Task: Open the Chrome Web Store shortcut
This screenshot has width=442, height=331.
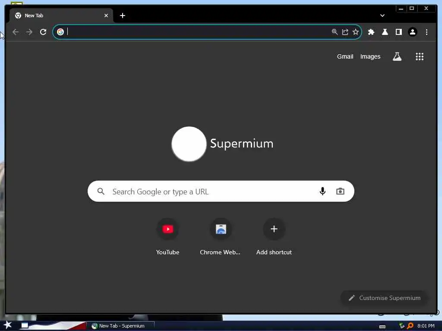Action: pos(221,237)
